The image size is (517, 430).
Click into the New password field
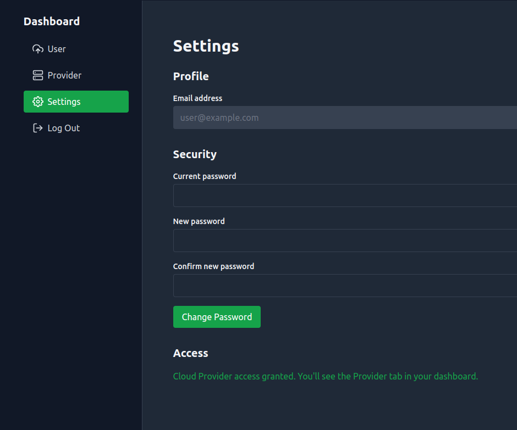pyautogui.click(x=345, y=241)
